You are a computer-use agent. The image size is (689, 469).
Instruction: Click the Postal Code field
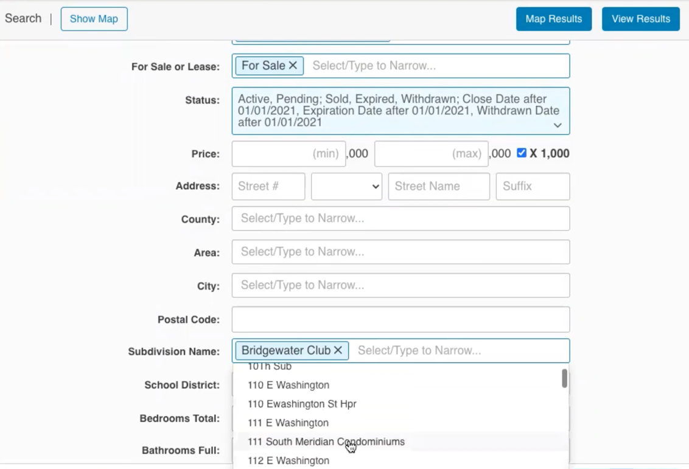pos(400,319)
